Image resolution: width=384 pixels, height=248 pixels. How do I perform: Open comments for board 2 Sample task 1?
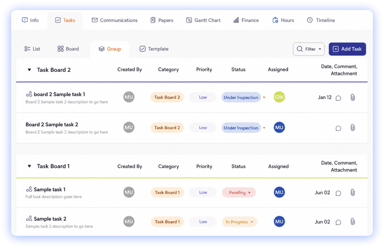(338, 98)
